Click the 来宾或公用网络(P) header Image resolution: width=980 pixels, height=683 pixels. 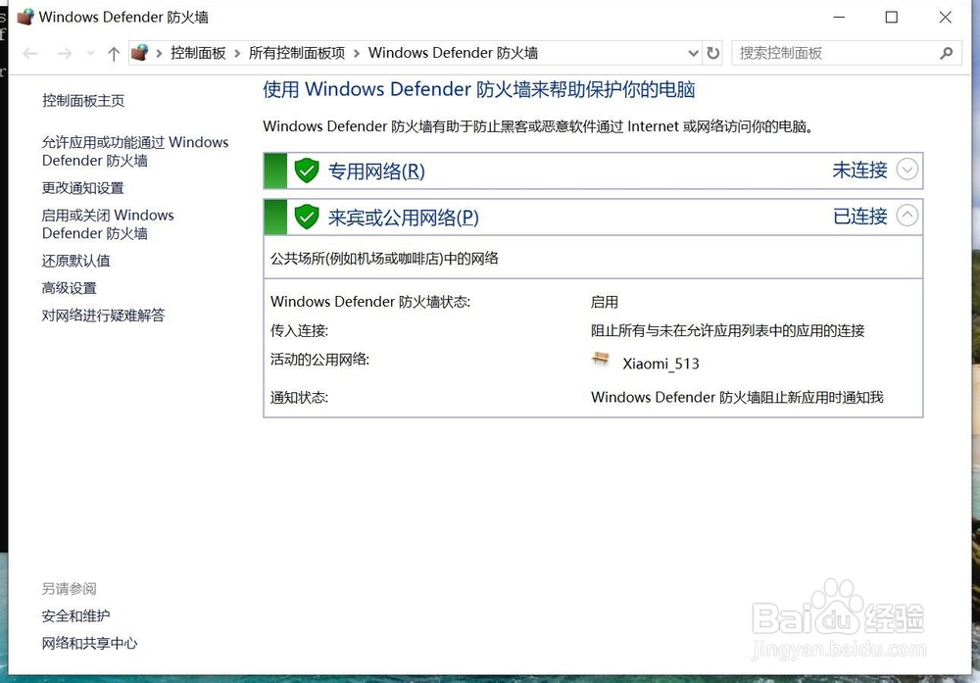403,218
